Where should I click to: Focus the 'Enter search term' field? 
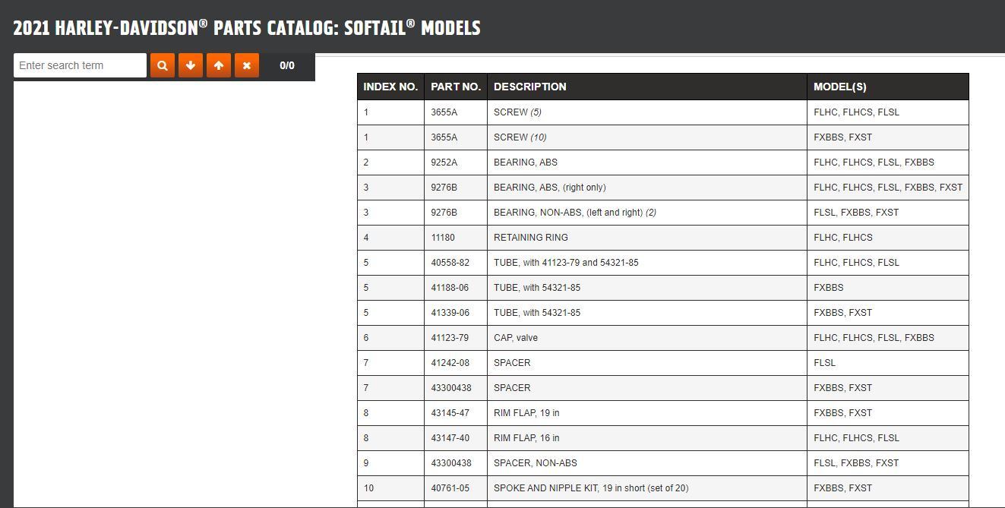pyautogui.click(x=80, y=65)
